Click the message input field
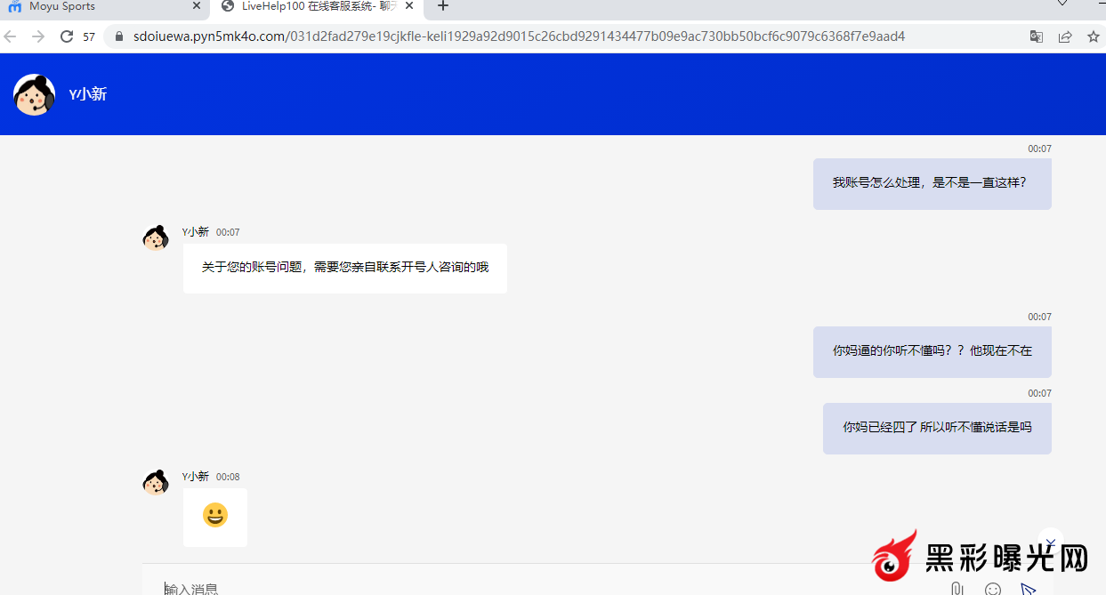This screenshot has width=1106, height=595. pyautogui.click(x=534, y=588)
